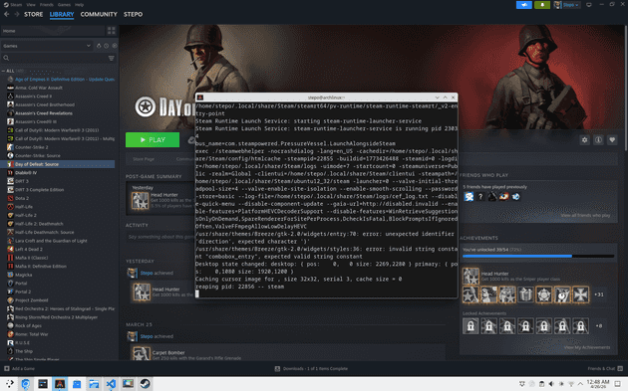Toggle the group by collection icon
The image size is (628, 391).
[x=99, y=46]
